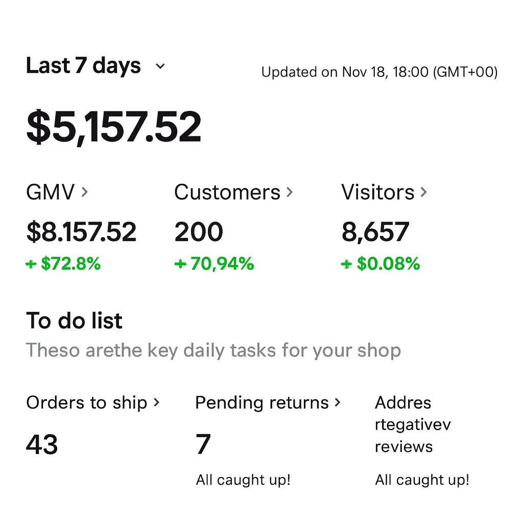Click the arrow icon next to GMV
The image size is (523, 523).
coord(85,192)
